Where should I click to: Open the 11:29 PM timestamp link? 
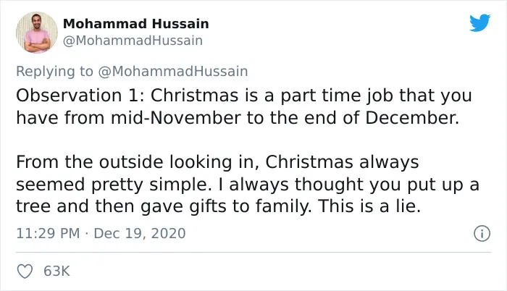click(48, 233)
